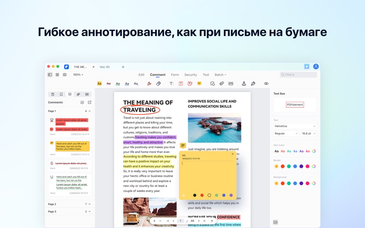The width and height of the screenshot is (365, 228).
Task: Show the comments sidebar panel
Action: [70, 94]
